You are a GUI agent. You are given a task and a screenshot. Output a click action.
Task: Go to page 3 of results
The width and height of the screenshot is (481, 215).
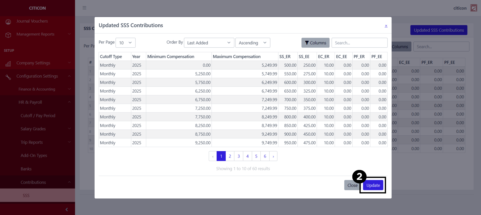click(x=238, y=156)
